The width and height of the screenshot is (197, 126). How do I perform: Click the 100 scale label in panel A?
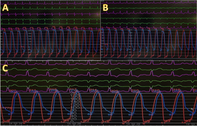click(x=29, y=45)
